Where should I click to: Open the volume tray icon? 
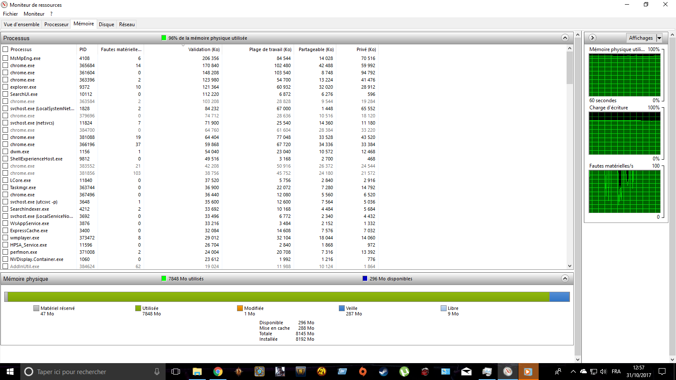[603, 372]
